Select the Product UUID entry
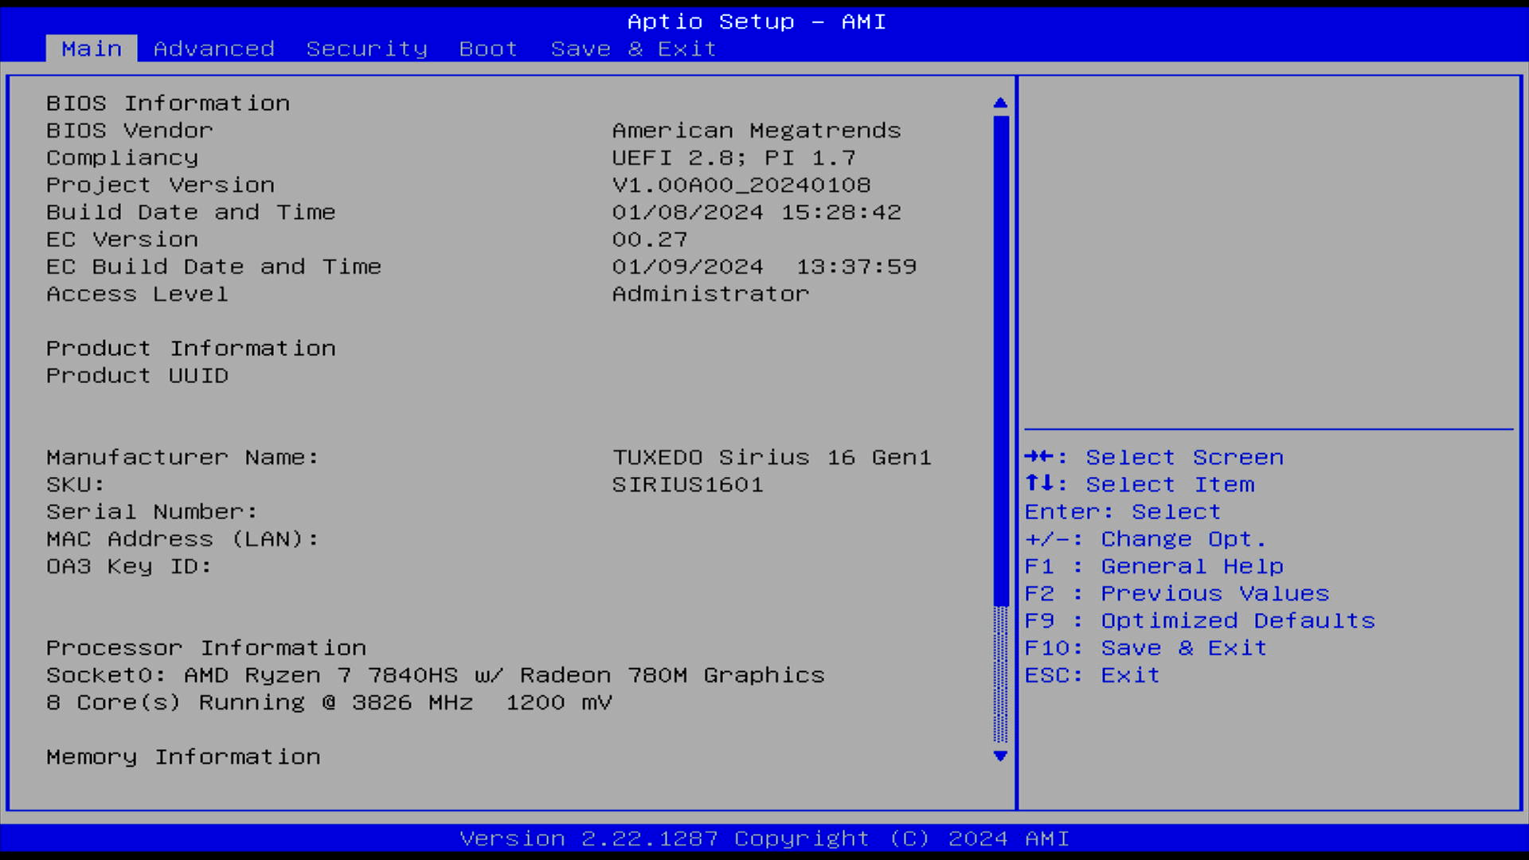 point(137,375)
